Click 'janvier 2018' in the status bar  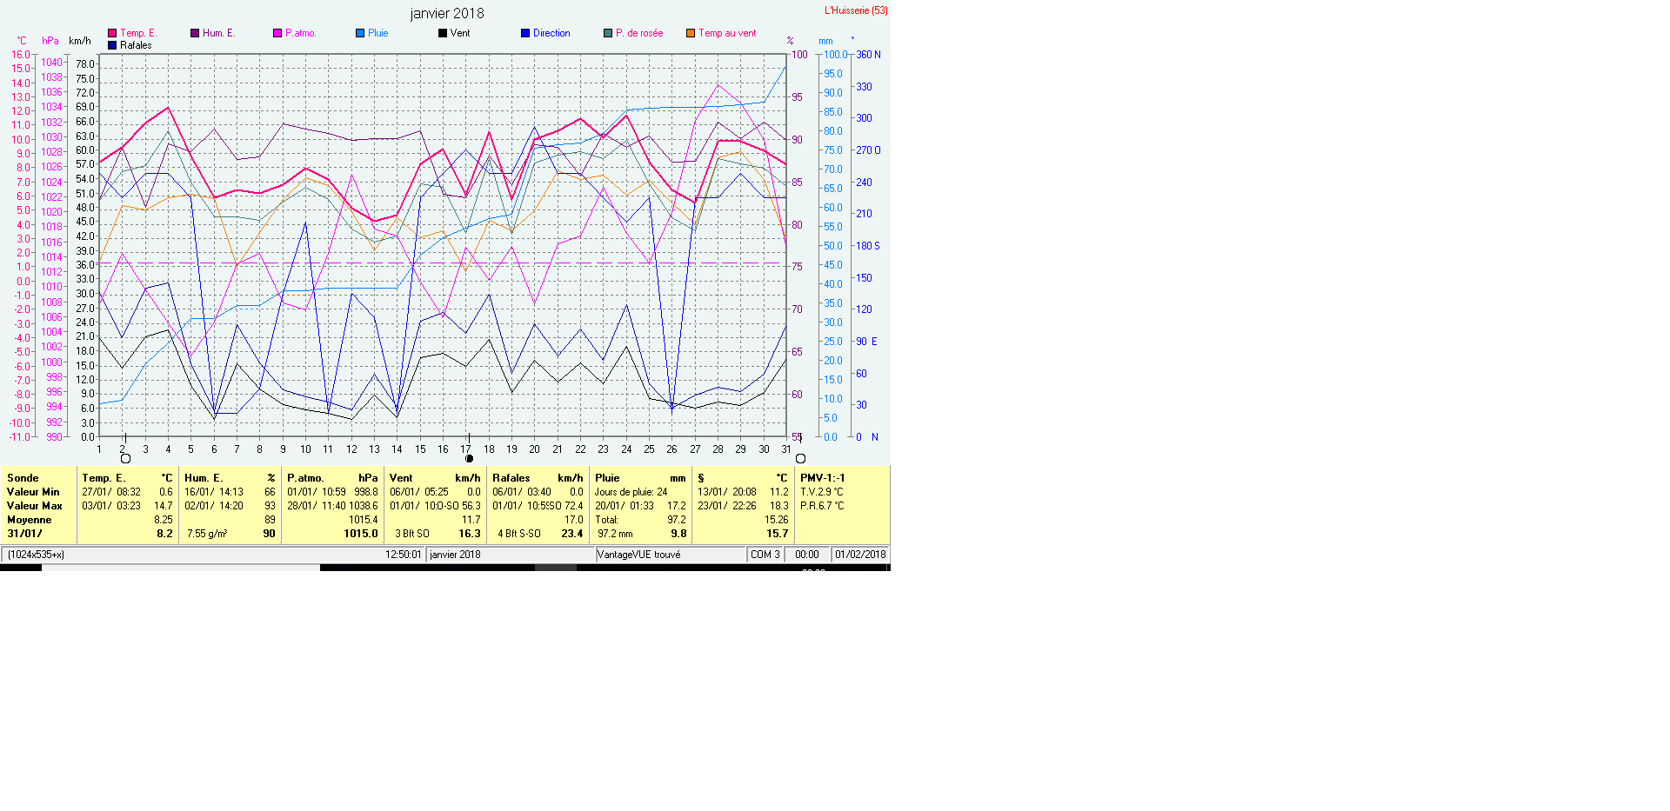(456, 555)
